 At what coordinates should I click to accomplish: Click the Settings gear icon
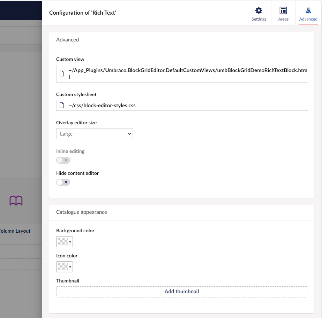click(259, 10)
